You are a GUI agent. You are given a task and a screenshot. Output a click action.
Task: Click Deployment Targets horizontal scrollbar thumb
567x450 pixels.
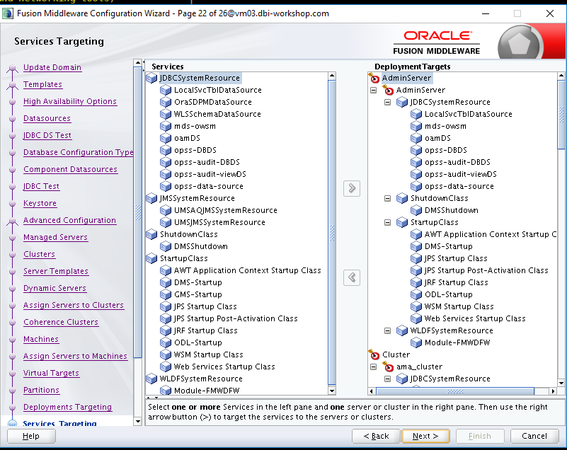point(455,391)
